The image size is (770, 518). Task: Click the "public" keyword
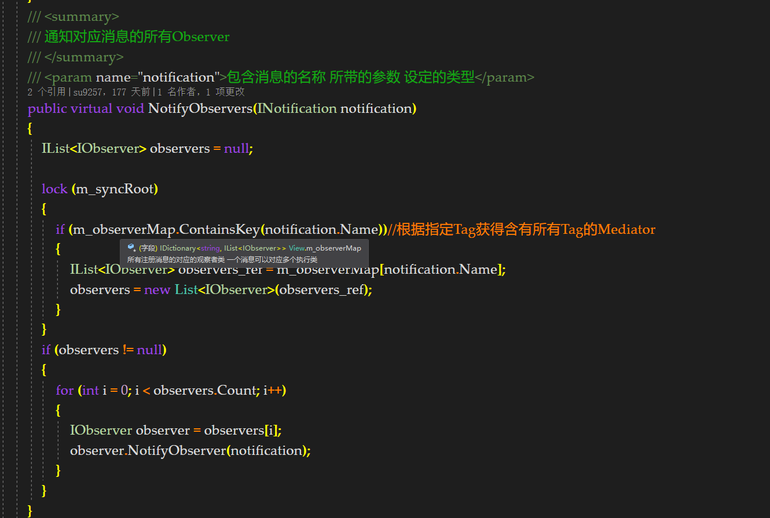click(47, 108)
